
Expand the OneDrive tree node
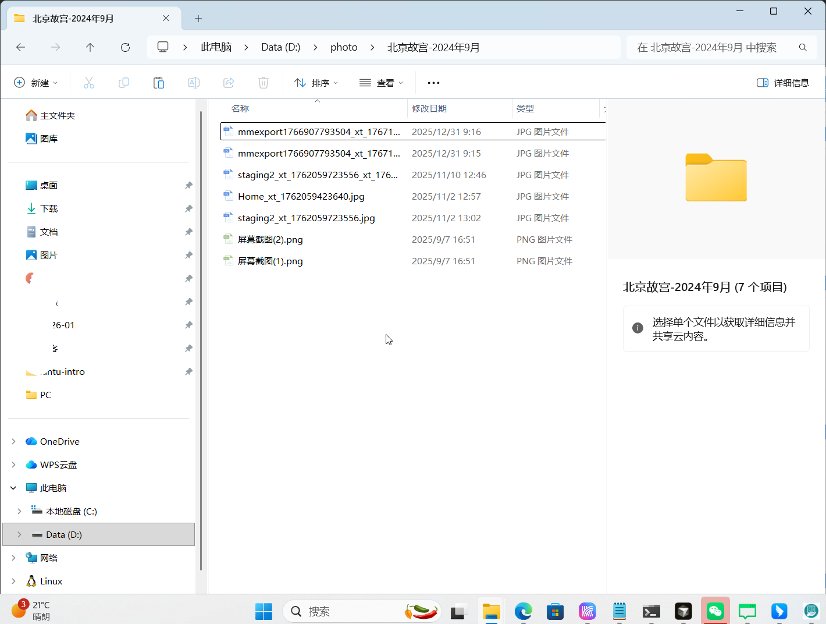13,441
